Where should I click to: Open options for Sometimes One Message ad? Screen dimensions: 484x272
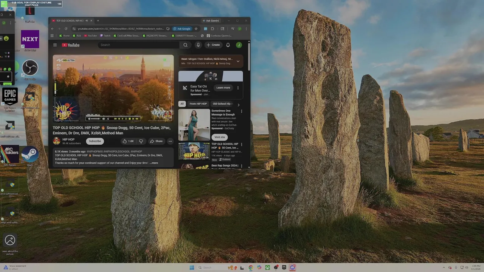[x=242, y=111]
